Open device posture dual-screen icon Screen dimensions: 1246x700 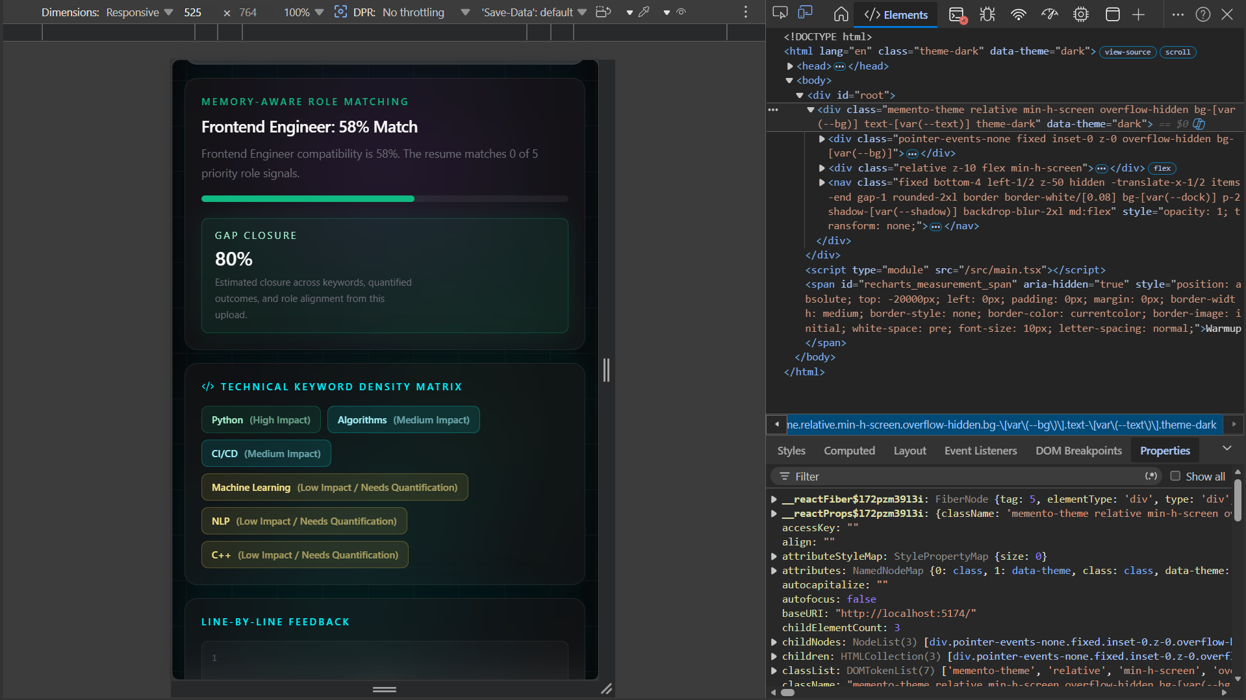(604, 12)
